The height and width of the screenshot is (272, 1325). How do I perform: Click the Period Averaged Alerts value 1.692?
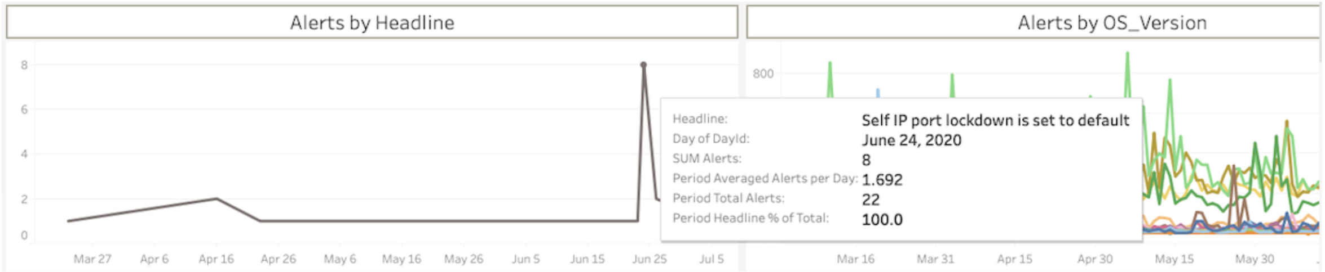coord(882,180)
